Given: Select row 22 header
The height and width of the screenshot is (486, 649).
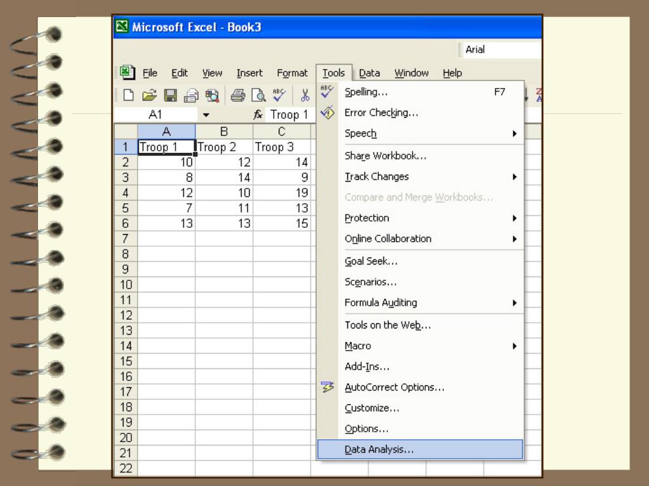Looking at the screenshot, I should point(125,469).
